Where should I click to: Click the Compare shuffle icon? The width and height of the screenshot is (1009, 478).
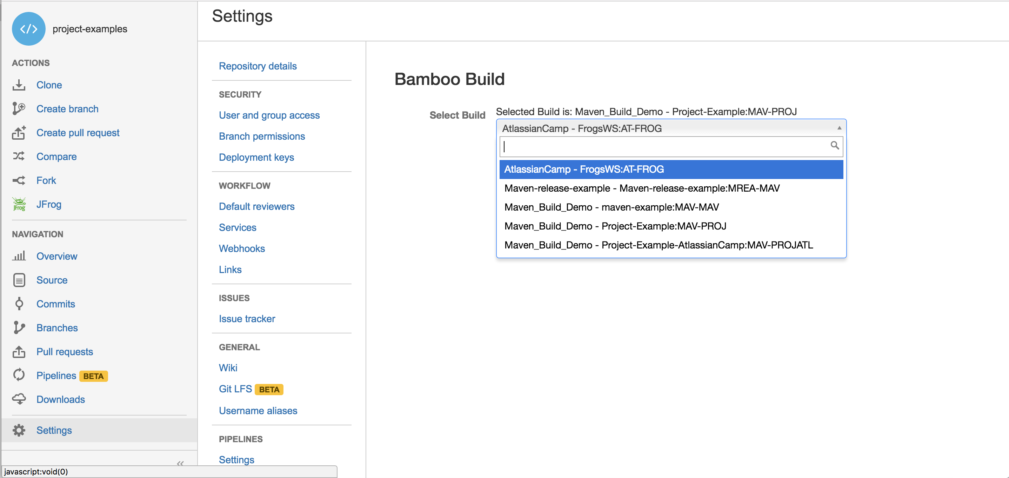tap(19, 156)
